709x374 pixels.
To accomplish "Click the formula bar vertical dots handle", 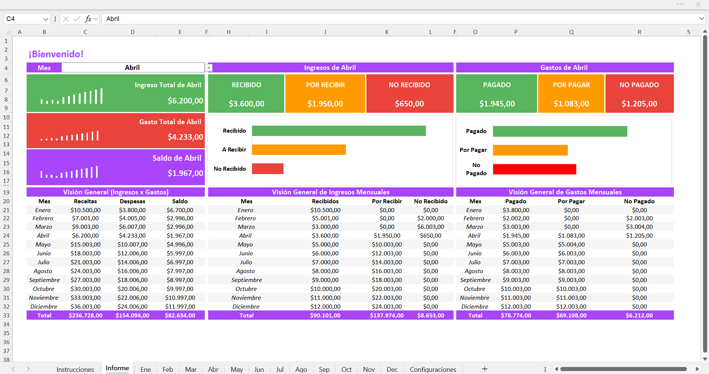I will click(55, 19).
